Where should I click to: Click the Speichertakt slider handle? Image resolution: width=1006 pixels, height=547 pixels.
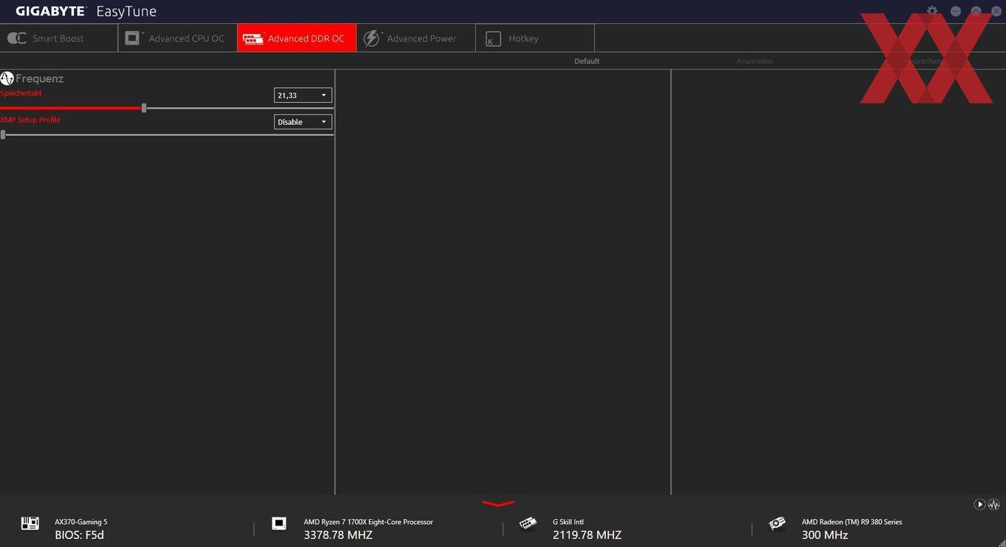coord(144,108)
